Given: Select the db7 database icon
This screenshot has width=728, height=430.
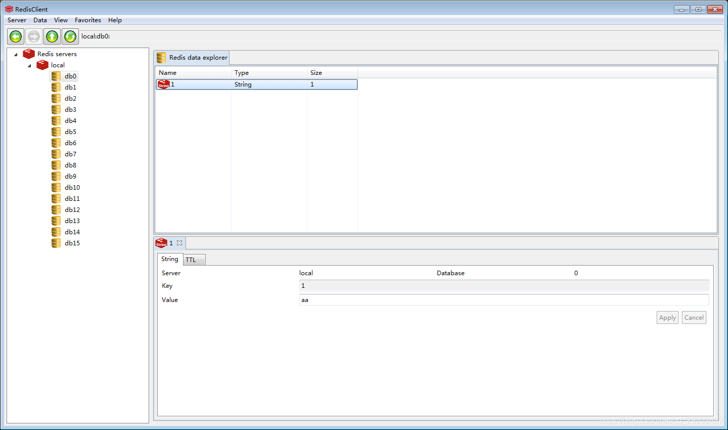Looking at the screenshot, I should (x=56, y=154).
